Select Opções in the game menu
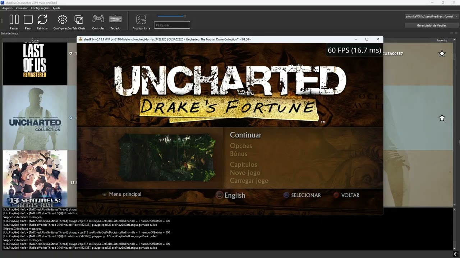The width and height of the screenshot is (460, 258). tap(241, 146)
